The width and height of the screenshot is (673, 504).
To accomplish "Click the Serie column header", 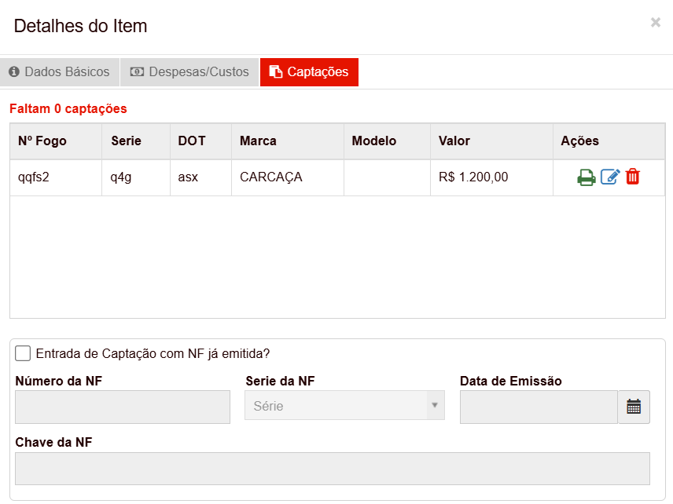I will click(136, 141).
